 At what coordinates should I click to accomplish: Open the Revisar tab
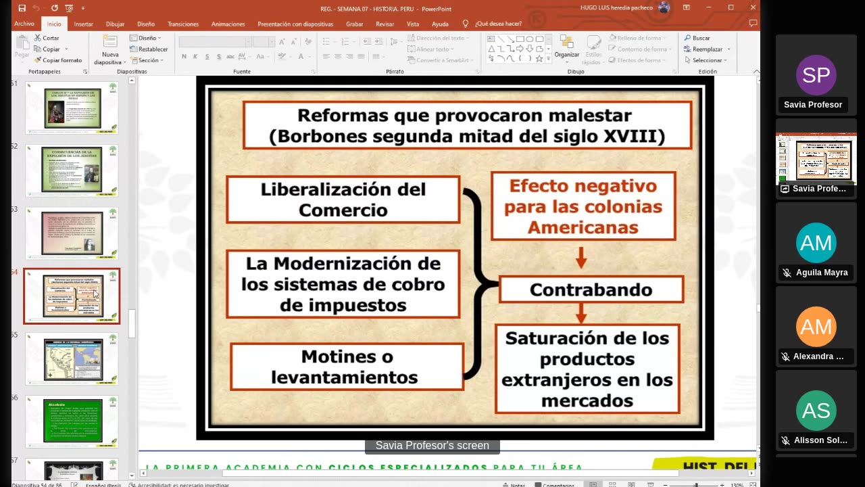[385, 24]
